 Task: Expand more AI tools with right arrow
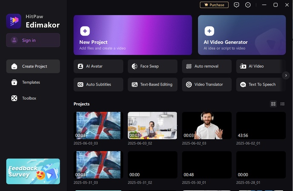(x=286, y=75)
